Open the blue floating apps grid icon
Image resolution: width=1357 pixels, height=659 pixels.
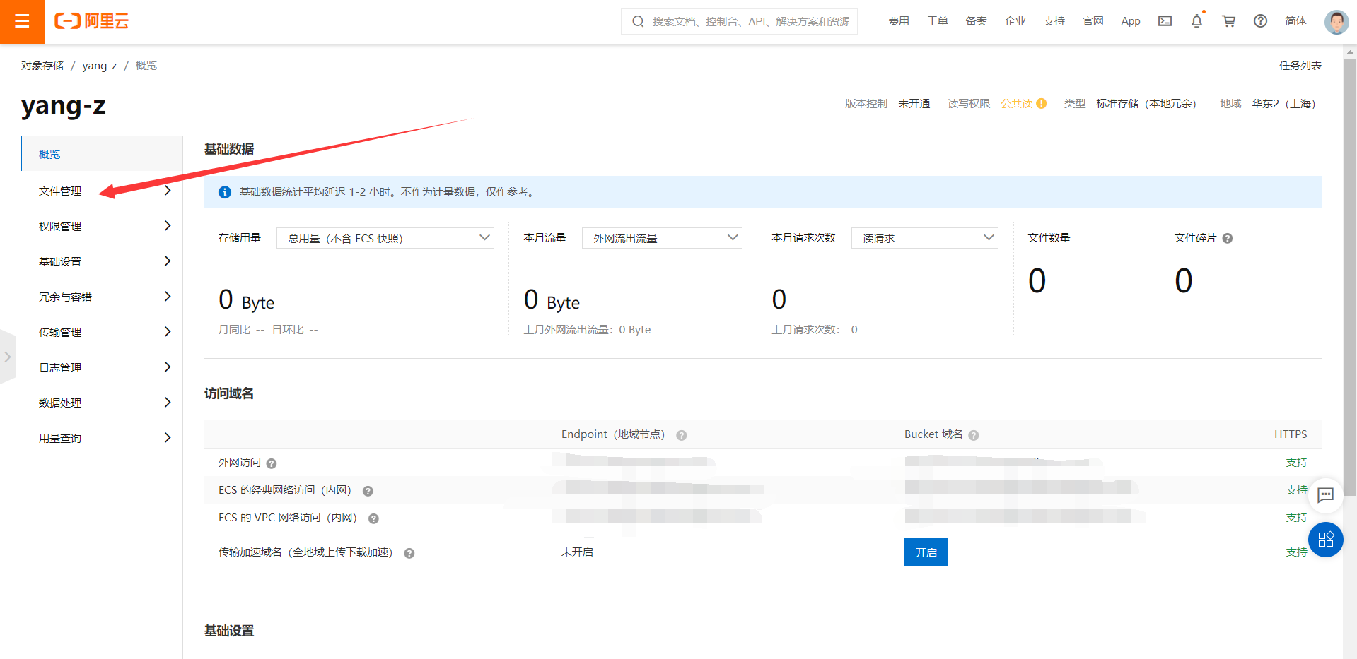click(x=1325, y=540)
